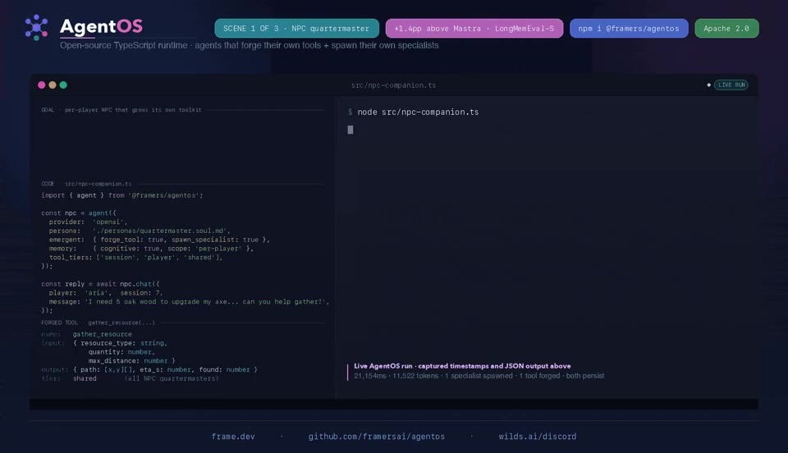788x453 pixels.
Task: Click the +1.4pp above Mastra LongMemEval-S badge
Action: pyautogui.click(x=474, y=29)
